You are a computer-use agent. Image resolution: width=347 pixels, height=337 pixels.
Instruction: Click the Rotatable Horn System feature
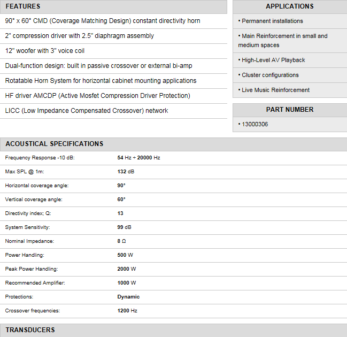pyautogui.click(x=101, y=81)
